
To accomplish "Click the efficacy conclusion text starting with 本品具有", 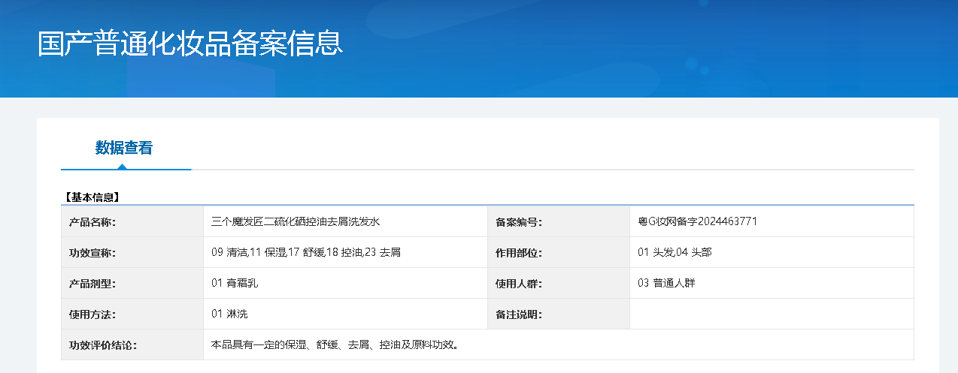I will click(x=335, y=344).
